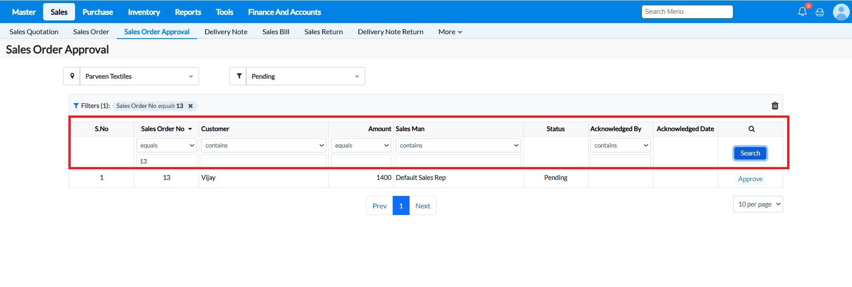
Task: Expand the Customer contains operator dropdown
Action: pos(264,145)
